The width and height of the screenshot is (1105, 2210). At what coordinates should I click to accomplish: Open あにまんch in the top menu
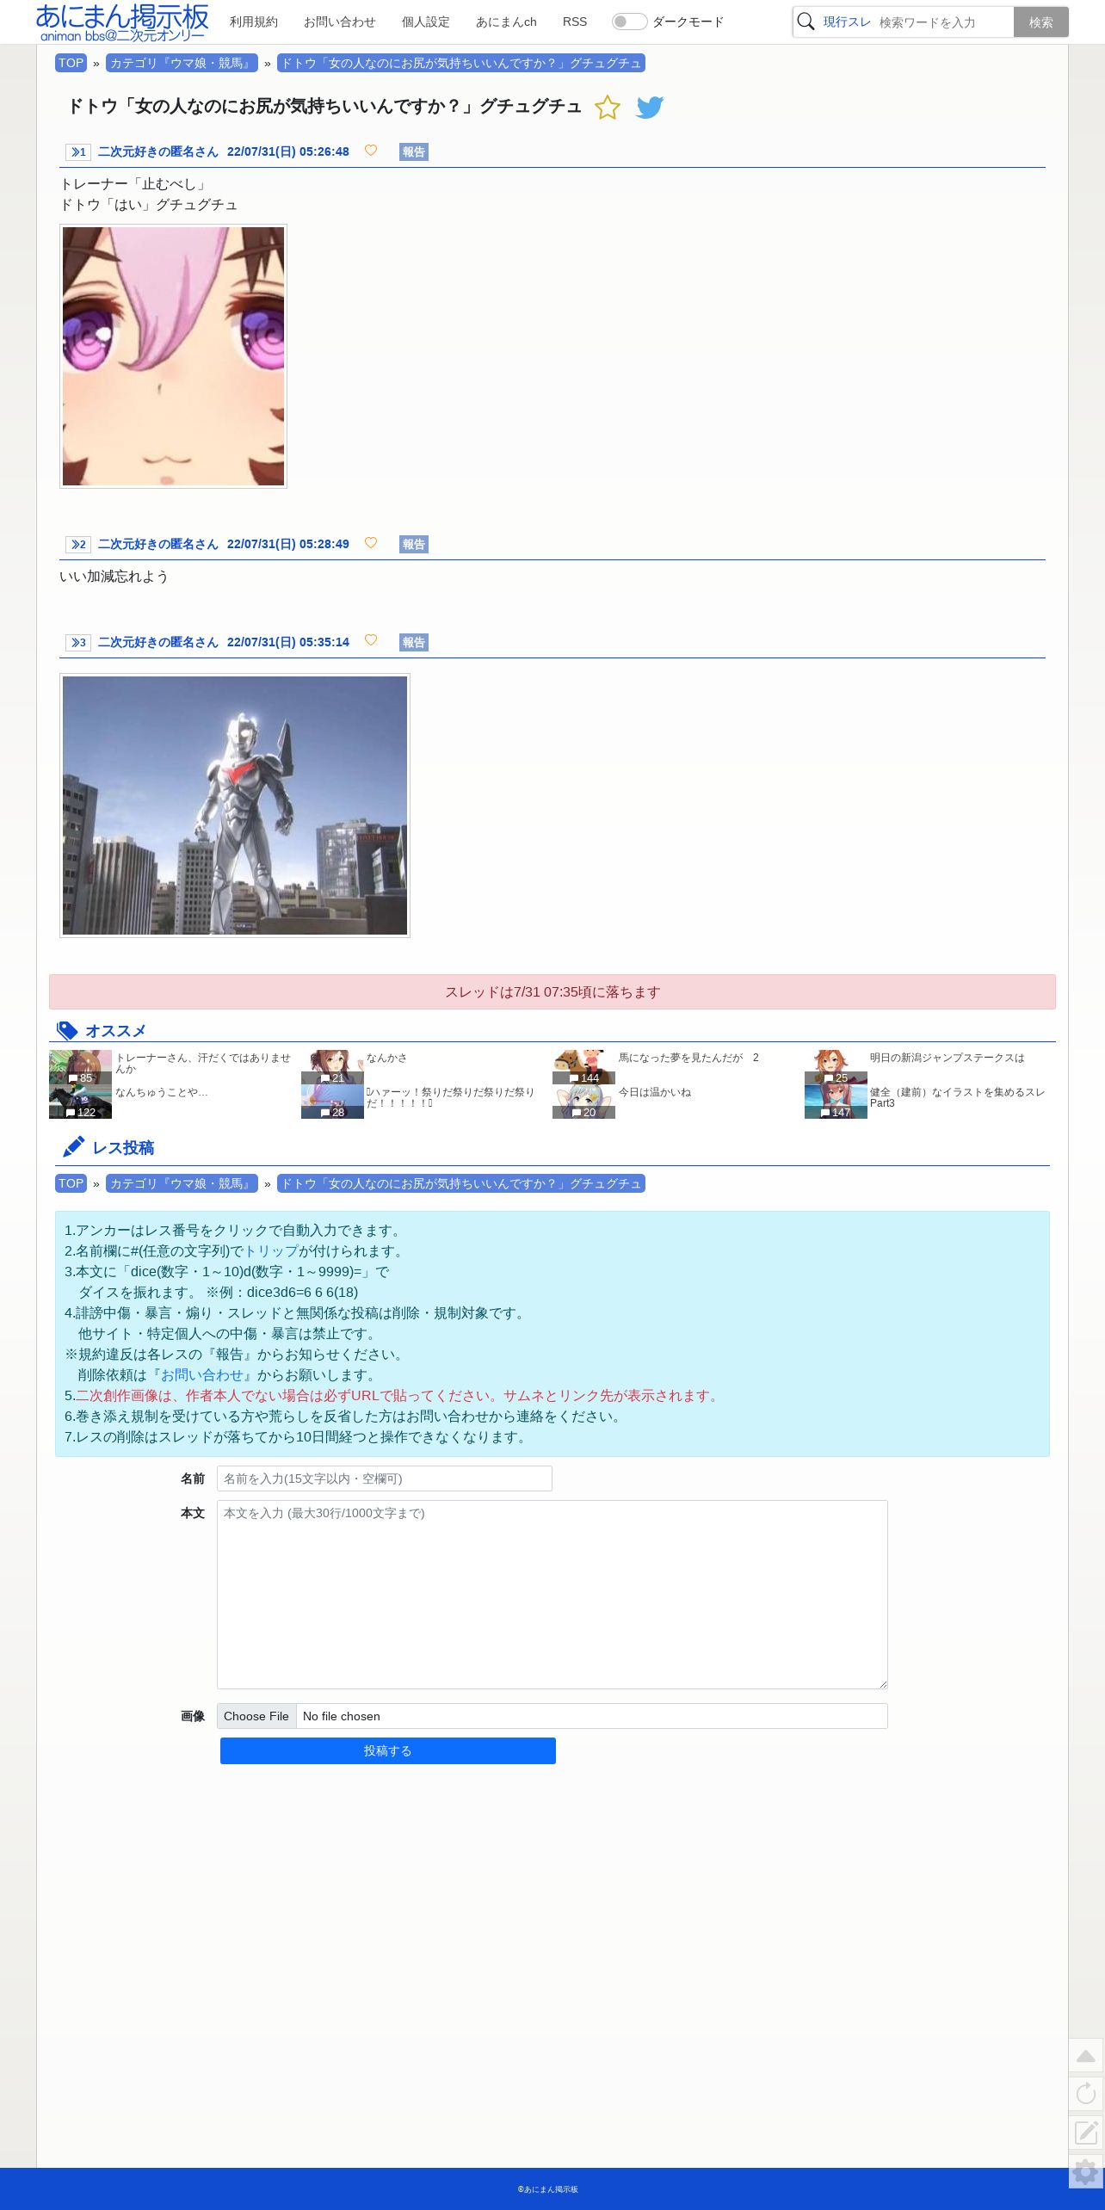tap(506, 22)
